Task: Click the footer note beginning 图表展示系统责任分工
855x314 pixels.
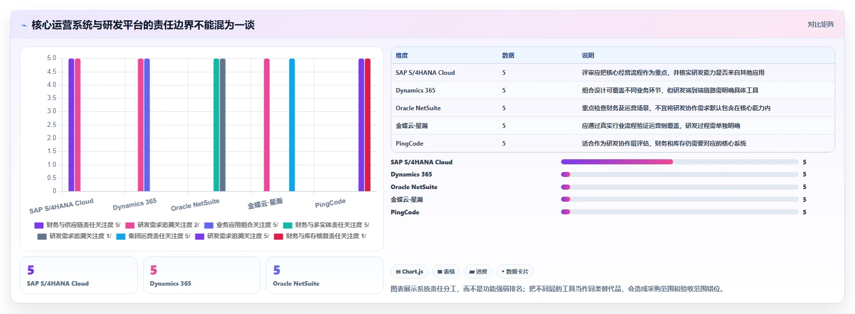Action: [x=558, y=289]
